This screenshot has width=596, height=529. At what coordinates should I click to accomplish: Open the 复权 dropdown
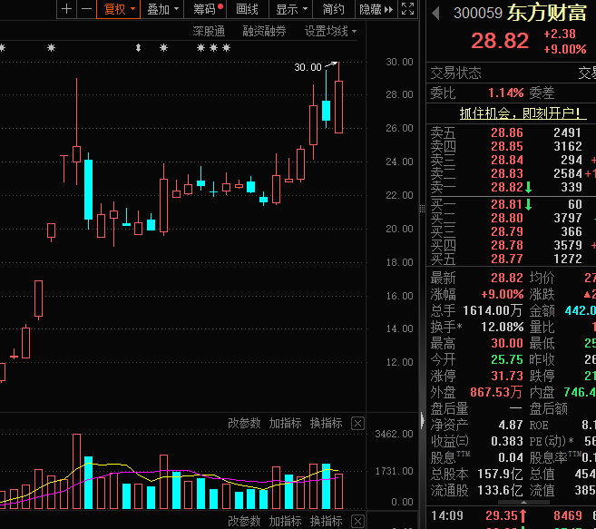coord(119,9)
